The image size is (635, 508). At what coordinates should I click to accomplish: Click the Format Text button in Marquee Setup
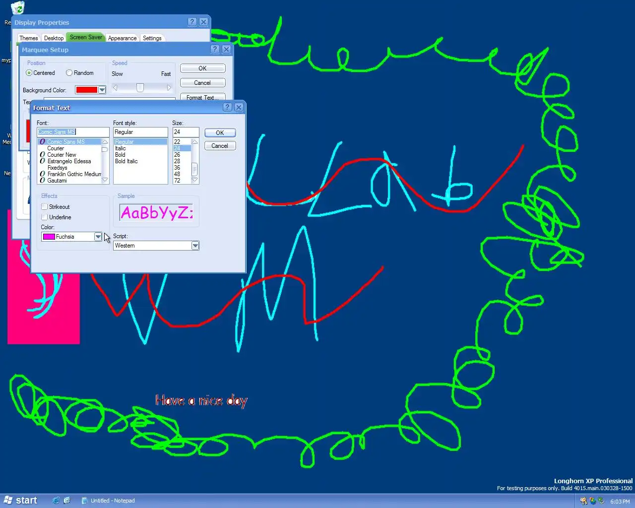coord(202,97)
